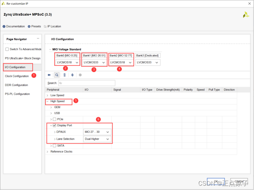Click the Speed column header
The width and height of the screenshot is (254, 190).
pos(201,90)
